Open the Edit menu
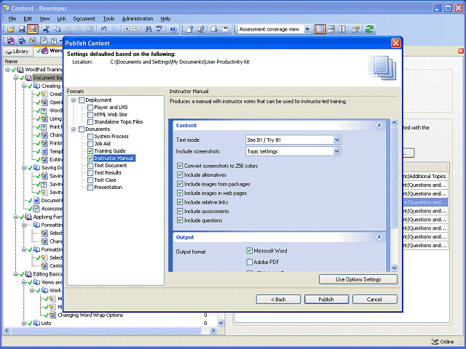Viewport: 466px width, 349px height. point(28,19)
